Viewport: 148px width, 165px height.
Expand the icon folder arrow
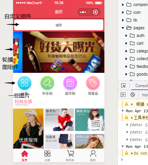click(123, 12)
